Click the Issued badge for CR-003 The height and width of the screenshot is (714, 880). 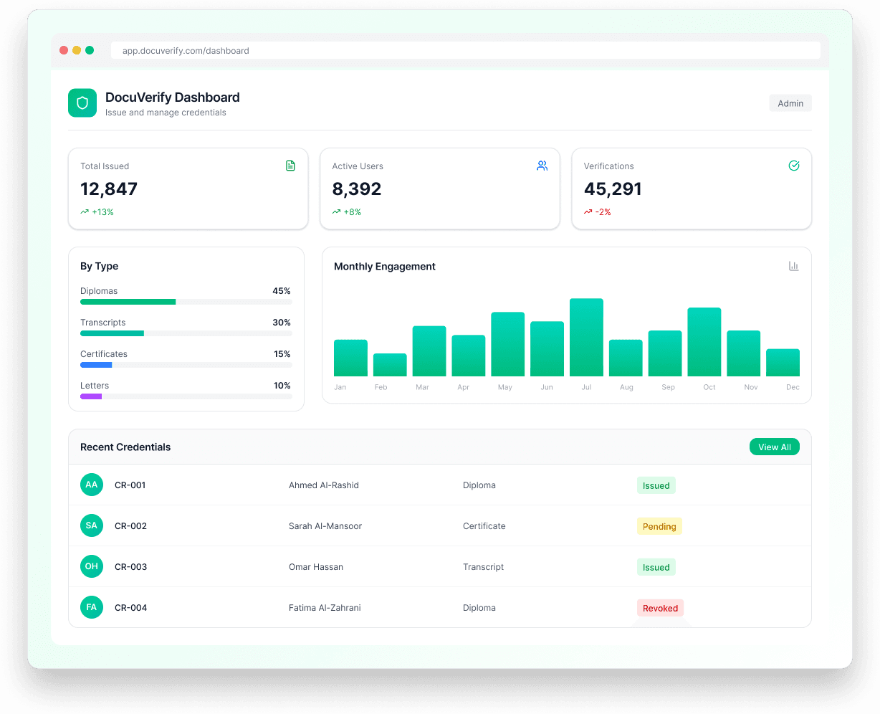click(656, 567)
